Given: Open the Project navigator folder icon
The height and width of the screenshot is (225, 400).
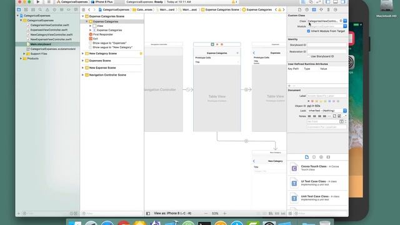Looking at the screenshot, I should (19, 10).
